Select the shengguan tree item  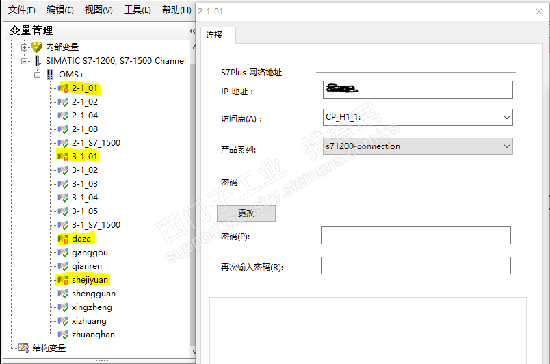pos(93,294)
